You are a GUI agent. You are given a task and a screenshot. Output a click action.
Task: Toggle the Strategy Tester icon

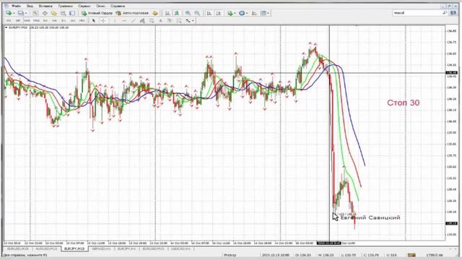click(72, 13)
